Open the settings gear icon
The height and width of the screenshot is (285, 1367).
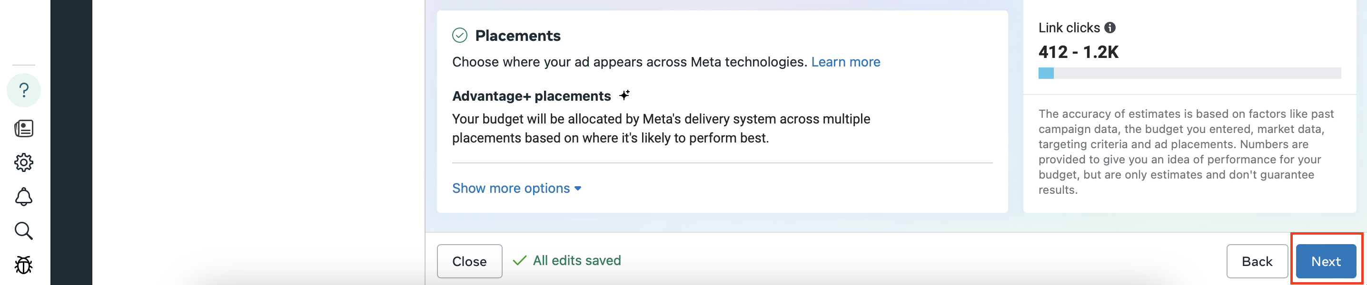point(24,162)
